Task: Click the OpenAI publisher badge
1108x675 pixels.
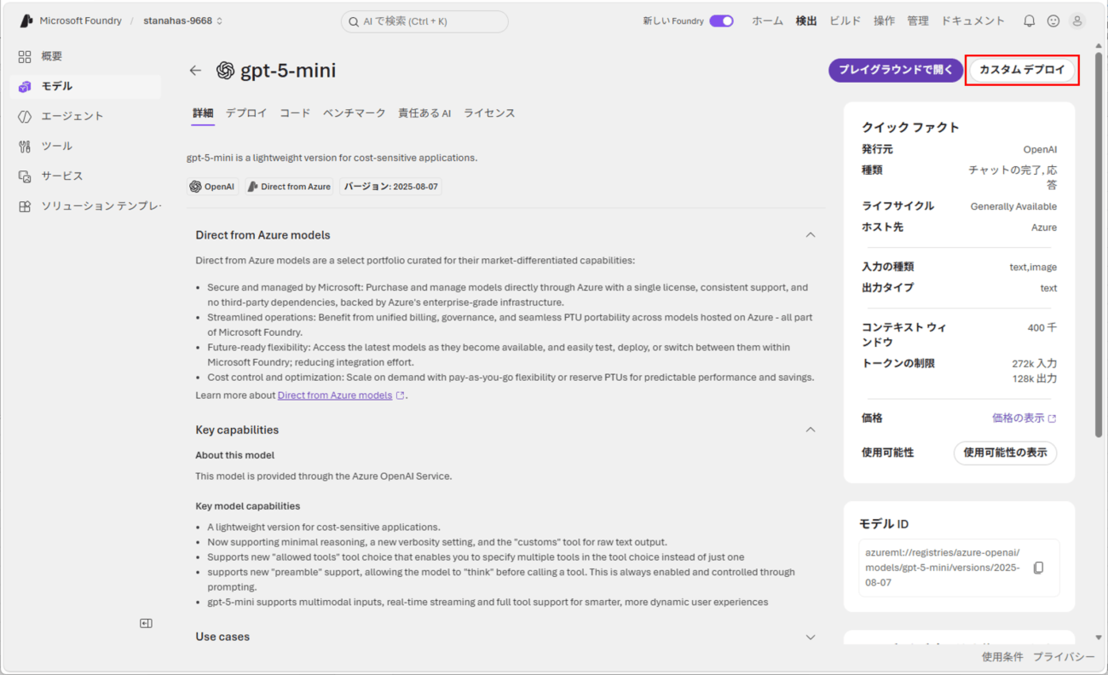Action: (x=212, y=187)
